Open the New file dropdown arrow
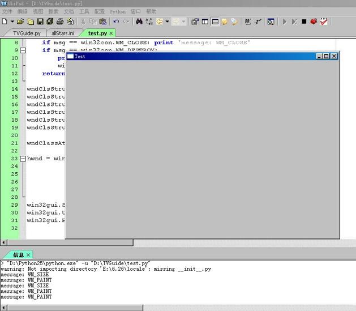 [12, 22]
